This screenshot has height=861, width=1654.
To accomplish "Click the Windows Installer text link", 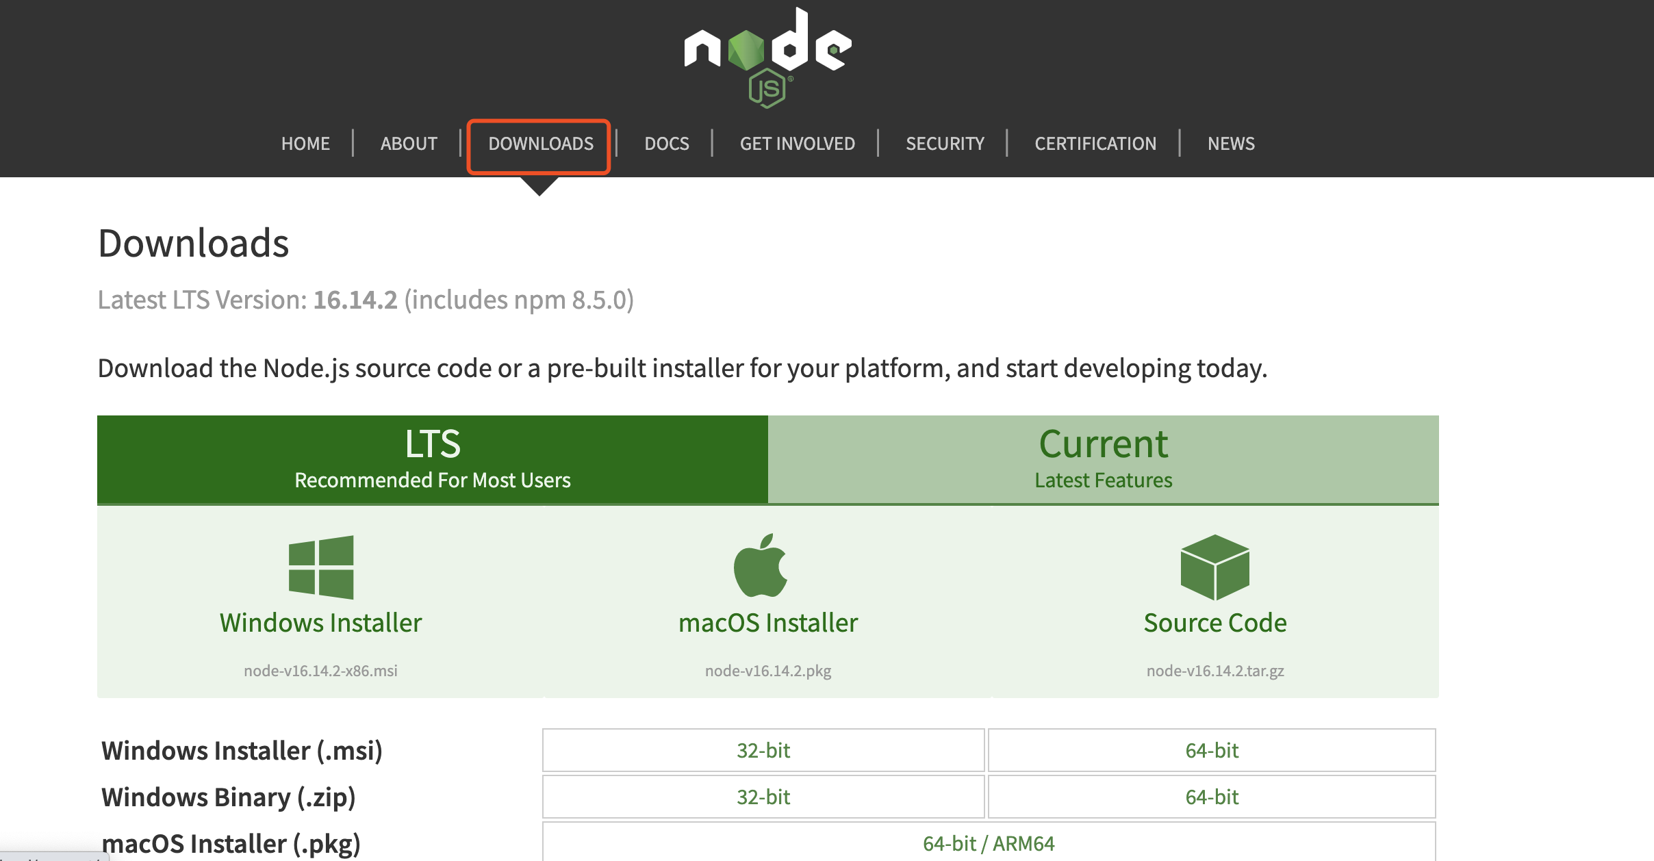I will (x=320, y=623).
